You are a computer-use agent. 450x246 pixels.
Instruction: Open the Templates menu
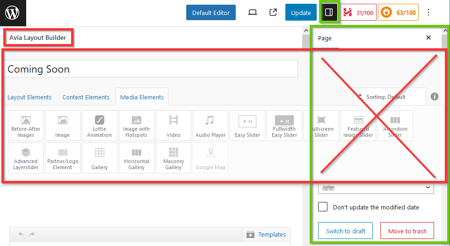266,234
